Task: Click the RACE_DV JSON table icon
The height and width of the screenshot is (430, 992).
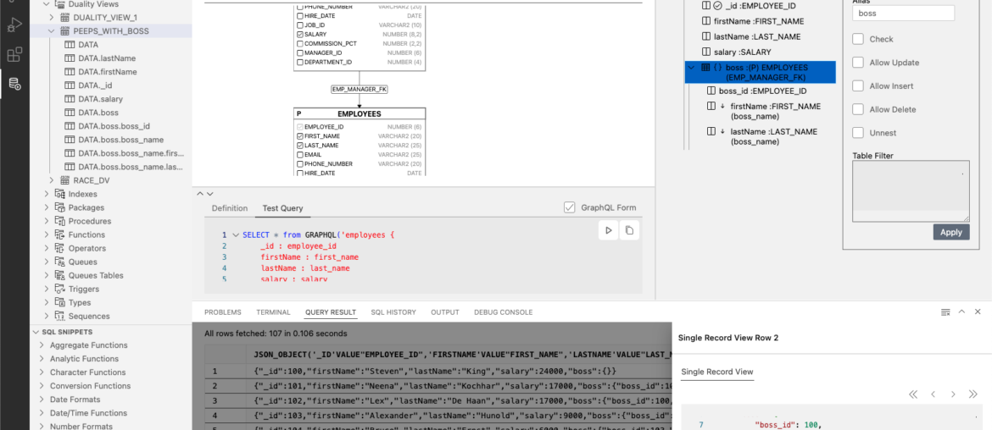Action: pos(65,180)
